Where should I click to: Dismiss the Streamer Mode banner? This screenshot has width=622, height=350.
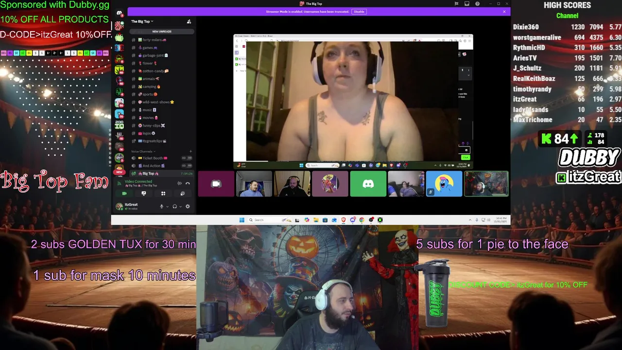[504, 12]
